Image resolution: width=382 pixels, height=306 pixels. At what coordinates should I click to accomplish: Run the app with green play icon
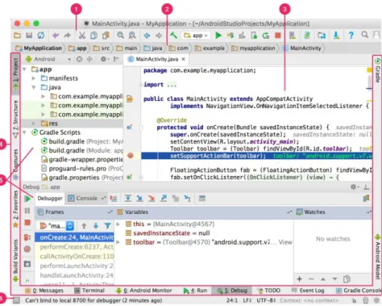click(218, 36)
